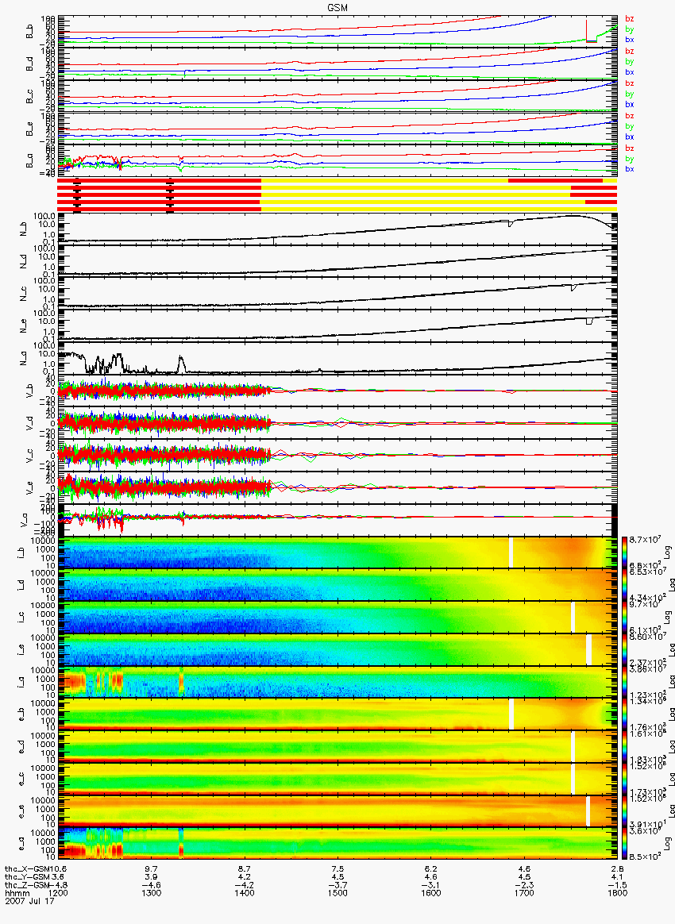
Task: Click the color bar beside the i_b spectrogram
Action: pyautogui.click(x=624, y=552)
